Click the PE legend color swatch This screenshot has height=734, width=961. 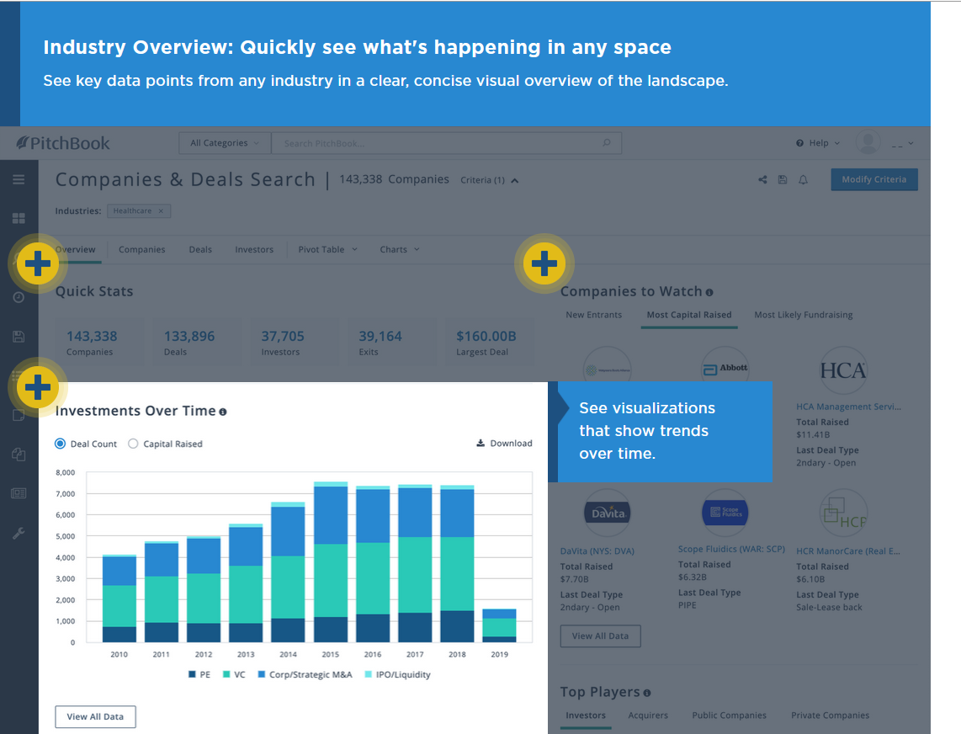click(x=192, y=674)
